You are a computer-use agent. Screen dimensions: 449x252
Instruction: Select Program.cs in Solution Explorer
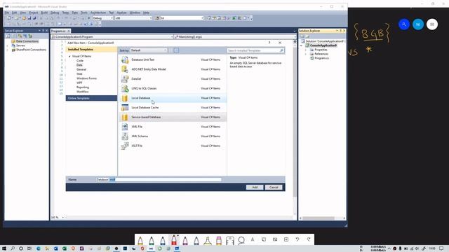(321, 58)
